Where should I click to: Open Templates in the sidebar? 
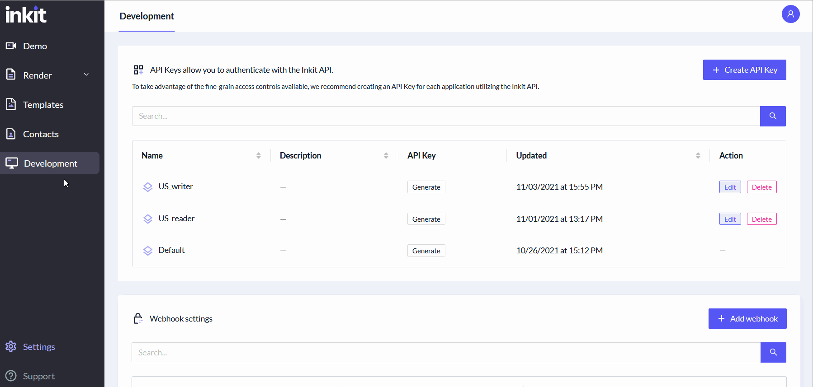(x=43, y=105)
